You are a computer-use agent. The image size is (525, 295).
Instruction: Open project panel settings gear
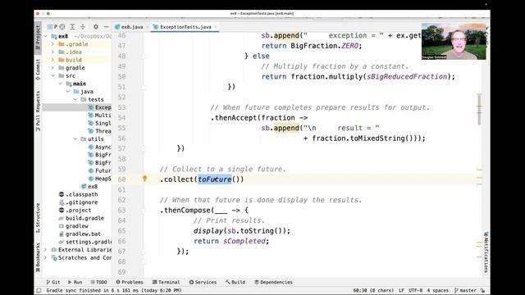click(x=96, y=27)
